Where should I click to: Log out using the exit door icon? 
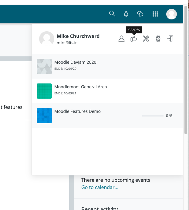170,39
